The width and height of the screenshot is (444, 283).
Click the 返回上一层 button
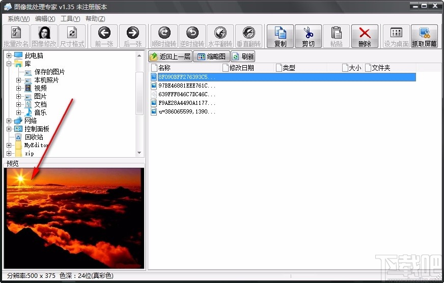pyautogui.click(x=170, y=56)
